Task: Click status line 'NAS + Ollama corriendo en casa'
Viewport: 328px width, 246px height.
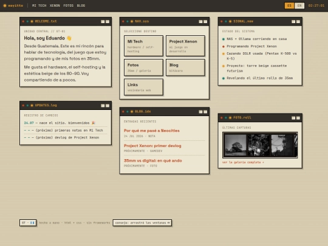Action: pyautogui.click(x=255, y=39)
